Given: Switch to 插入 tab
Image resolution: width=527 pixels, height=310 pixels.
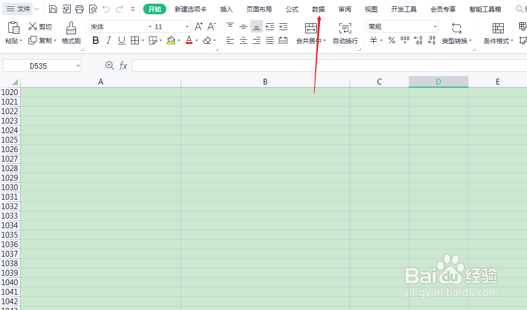Looking at the screenshot, I should [226, 9].
